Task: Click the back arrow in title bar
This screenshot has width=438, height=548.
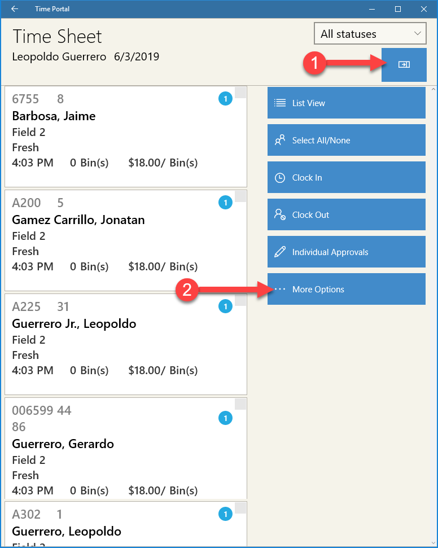Action: coord(15,8)
